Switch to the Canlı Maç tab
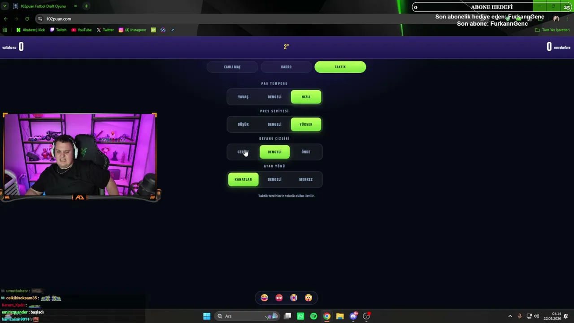574x323 pixels. tap(232, 67)
